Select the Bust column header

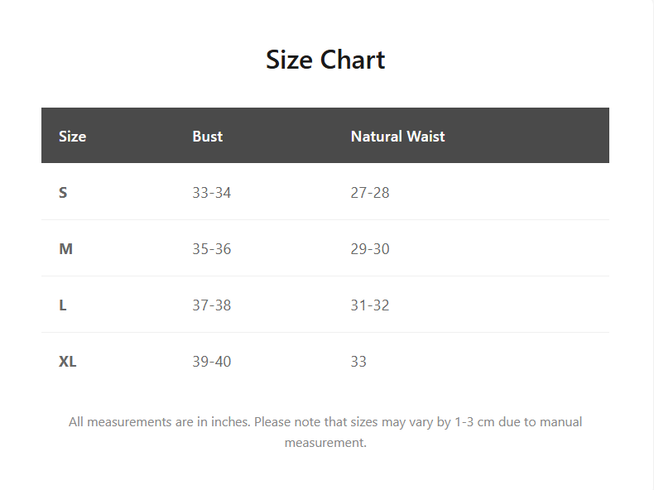point(207,137)
